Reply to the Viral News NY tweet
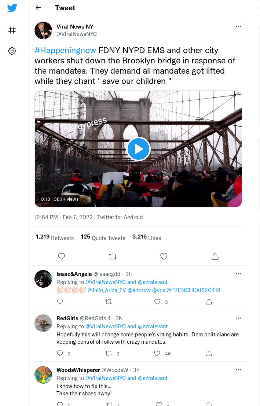The height and width of the screenshot is (406, 260). (62, 256)
